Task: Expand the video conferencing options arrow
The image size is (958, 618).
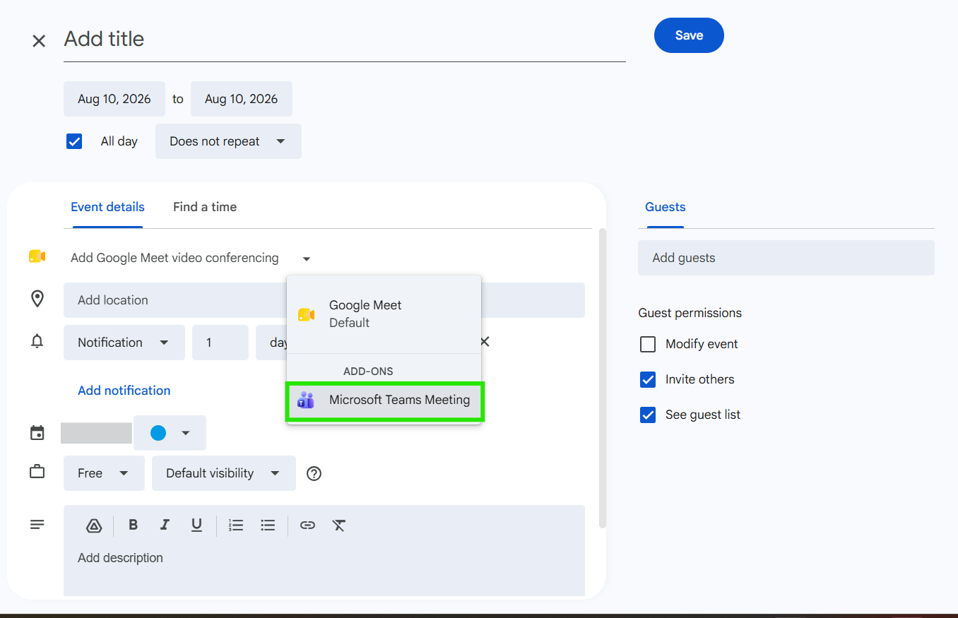Action: click(x=306, y=259)
